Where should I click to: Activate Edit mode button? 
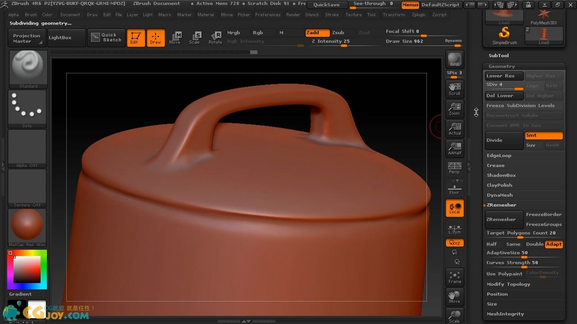click(x=136, y=38)
